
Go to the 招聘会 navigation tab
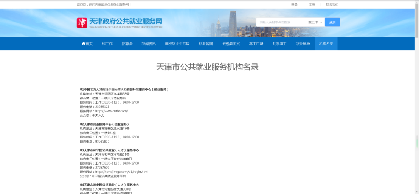[127, 44]
